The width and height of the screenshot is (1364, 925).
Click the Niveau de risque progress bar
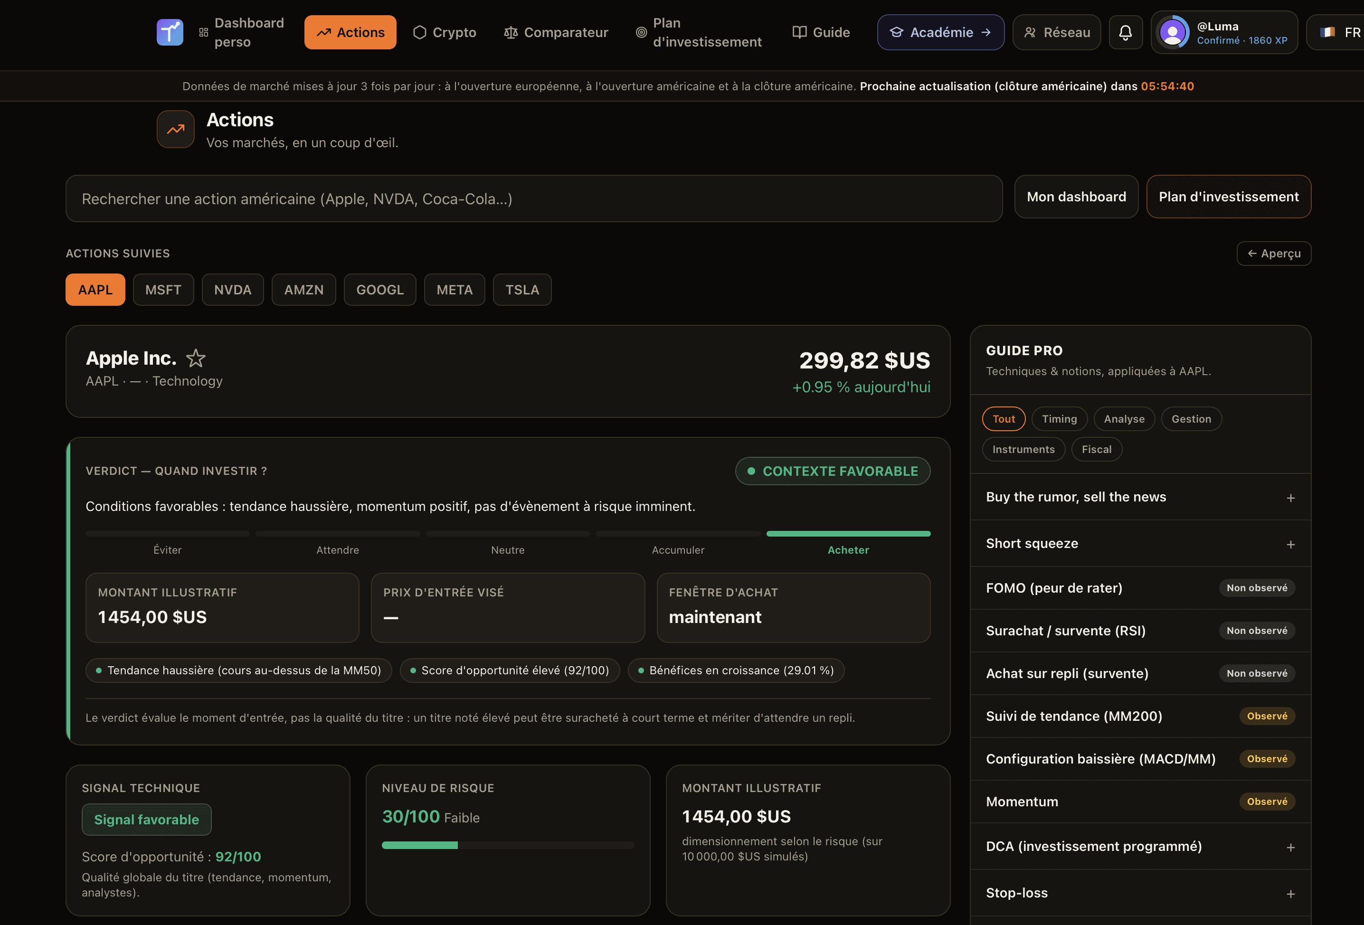coord(508,845)
